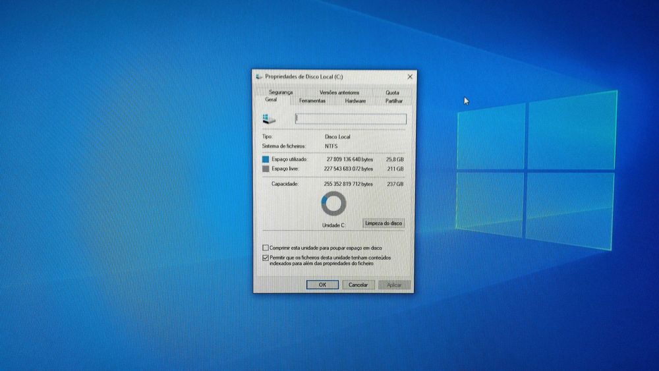This screenshot has width=659, height=371.
Task: Uncheck the index file contents checkbox
Action: click(x=266, y=258)
